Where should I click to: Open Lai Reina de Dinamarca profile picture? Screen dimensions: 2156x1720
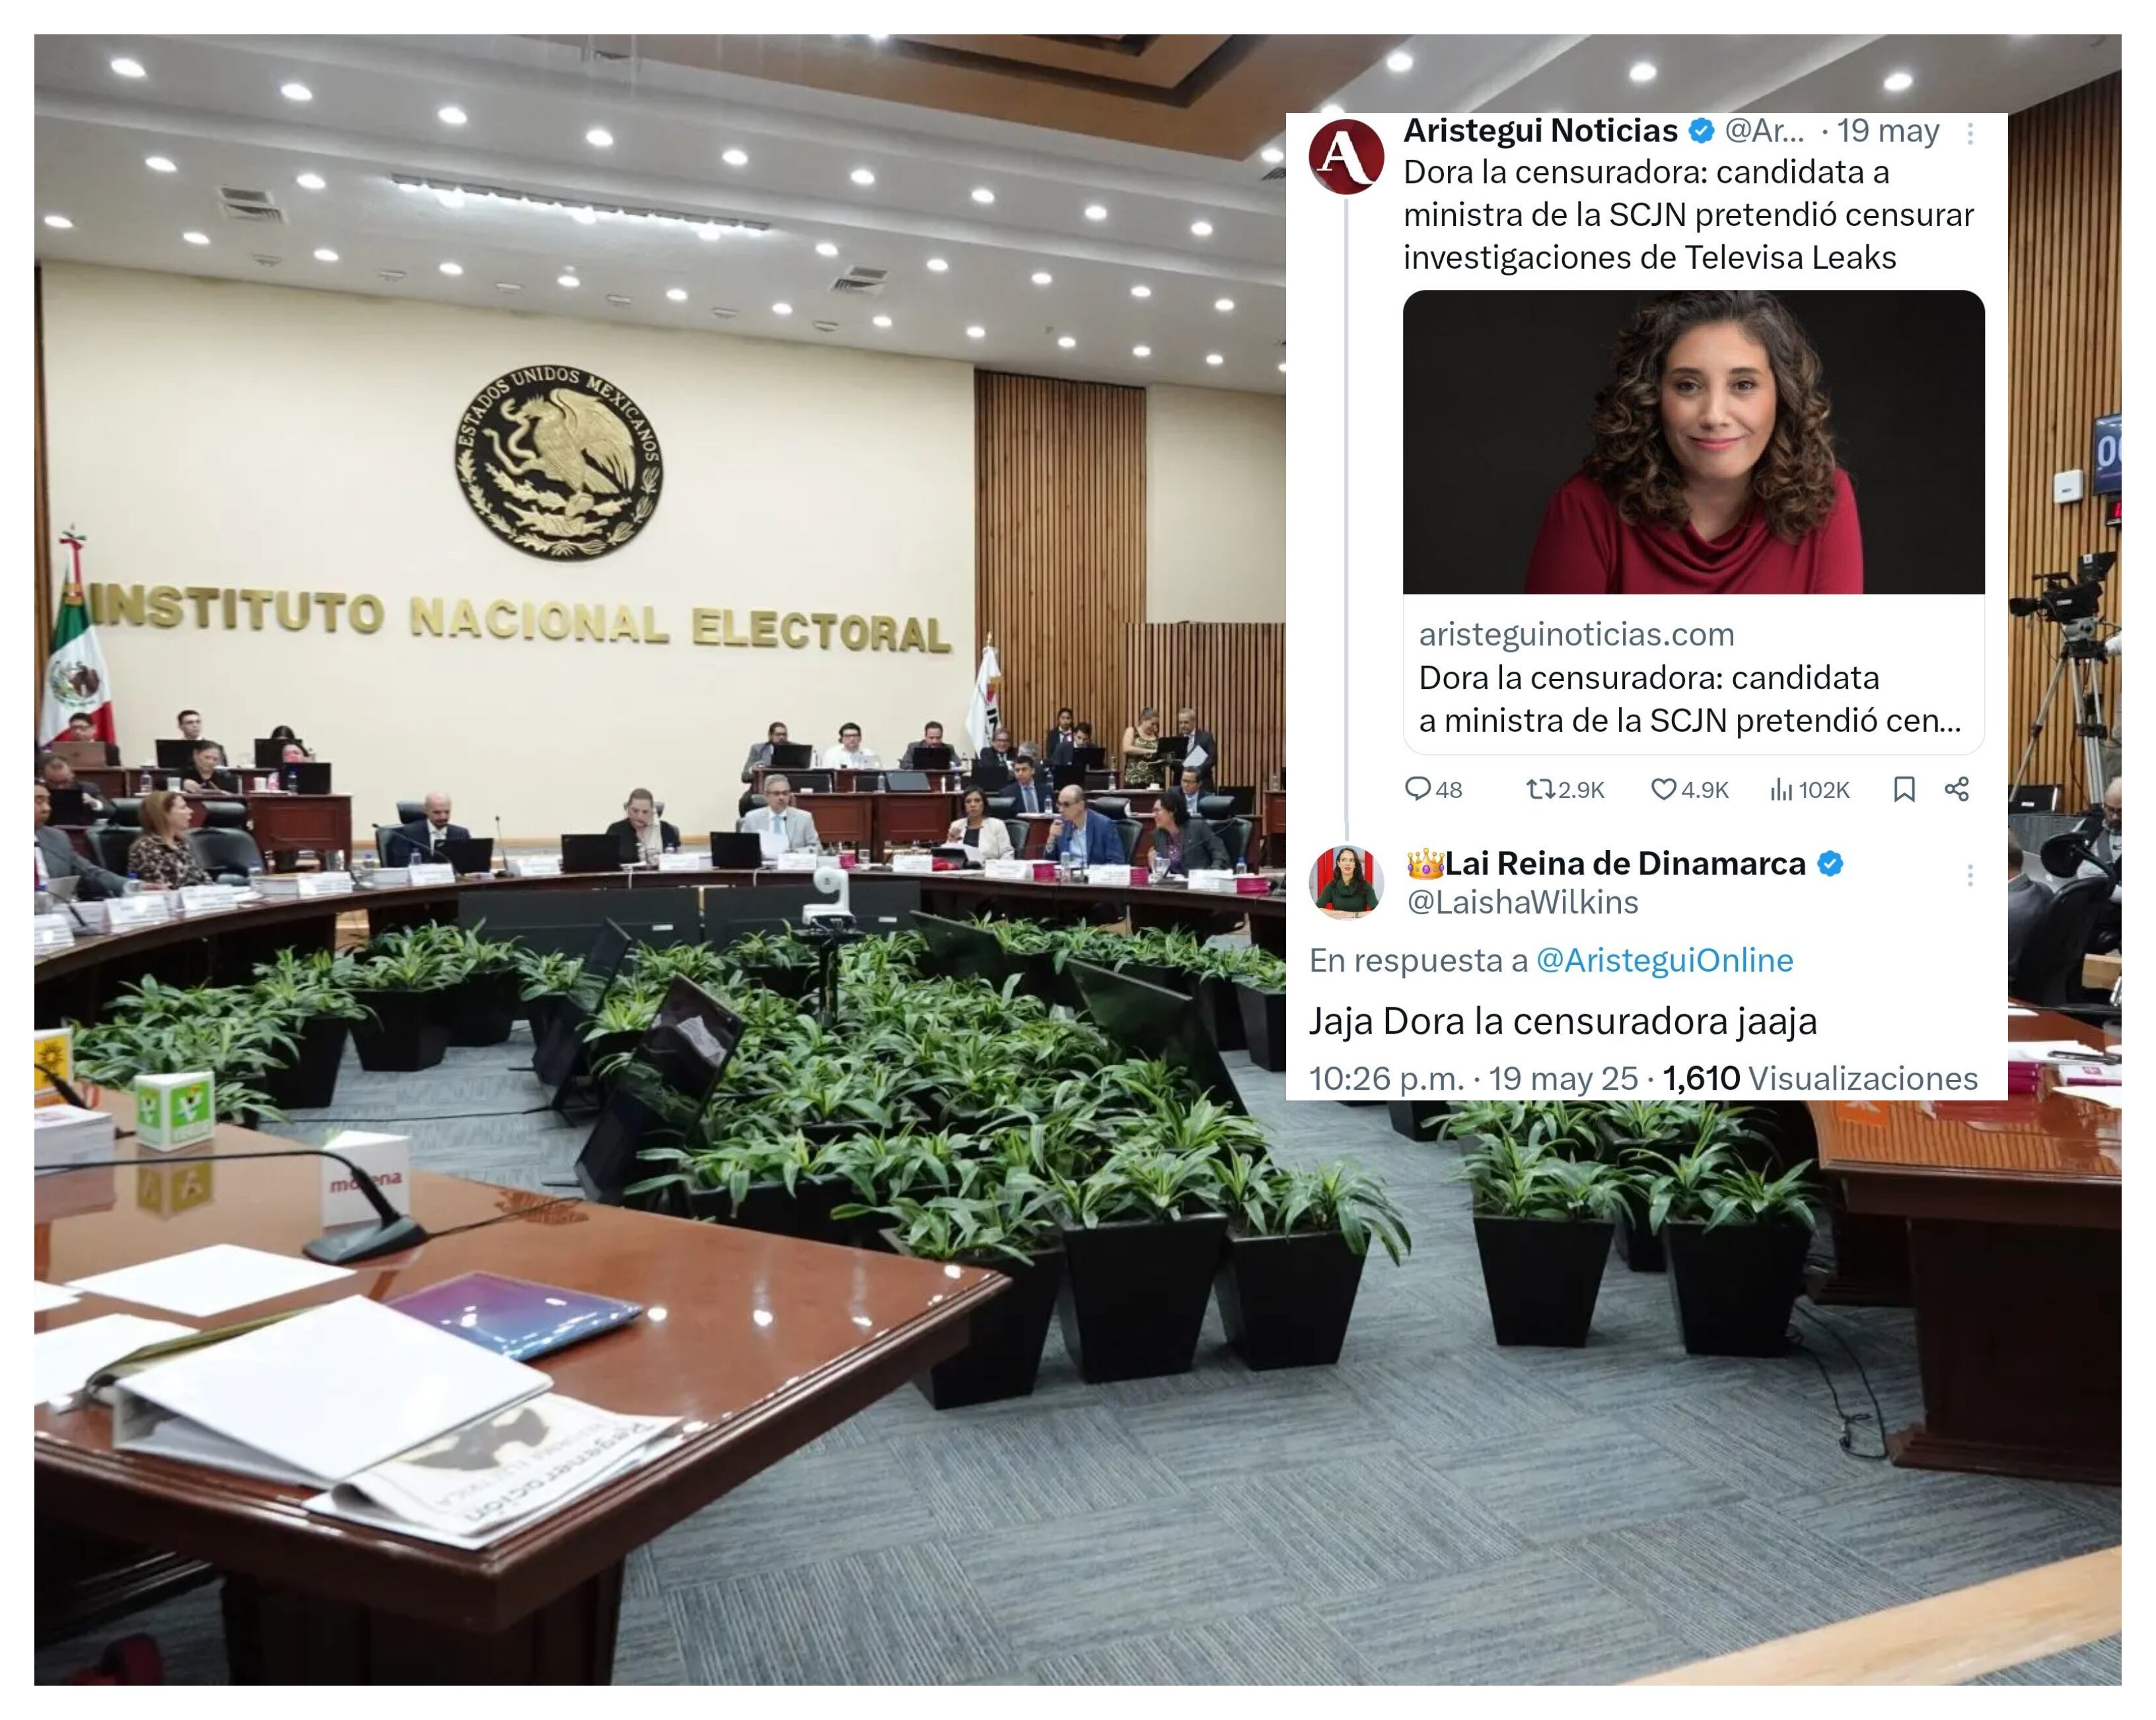pos(1346,881)
